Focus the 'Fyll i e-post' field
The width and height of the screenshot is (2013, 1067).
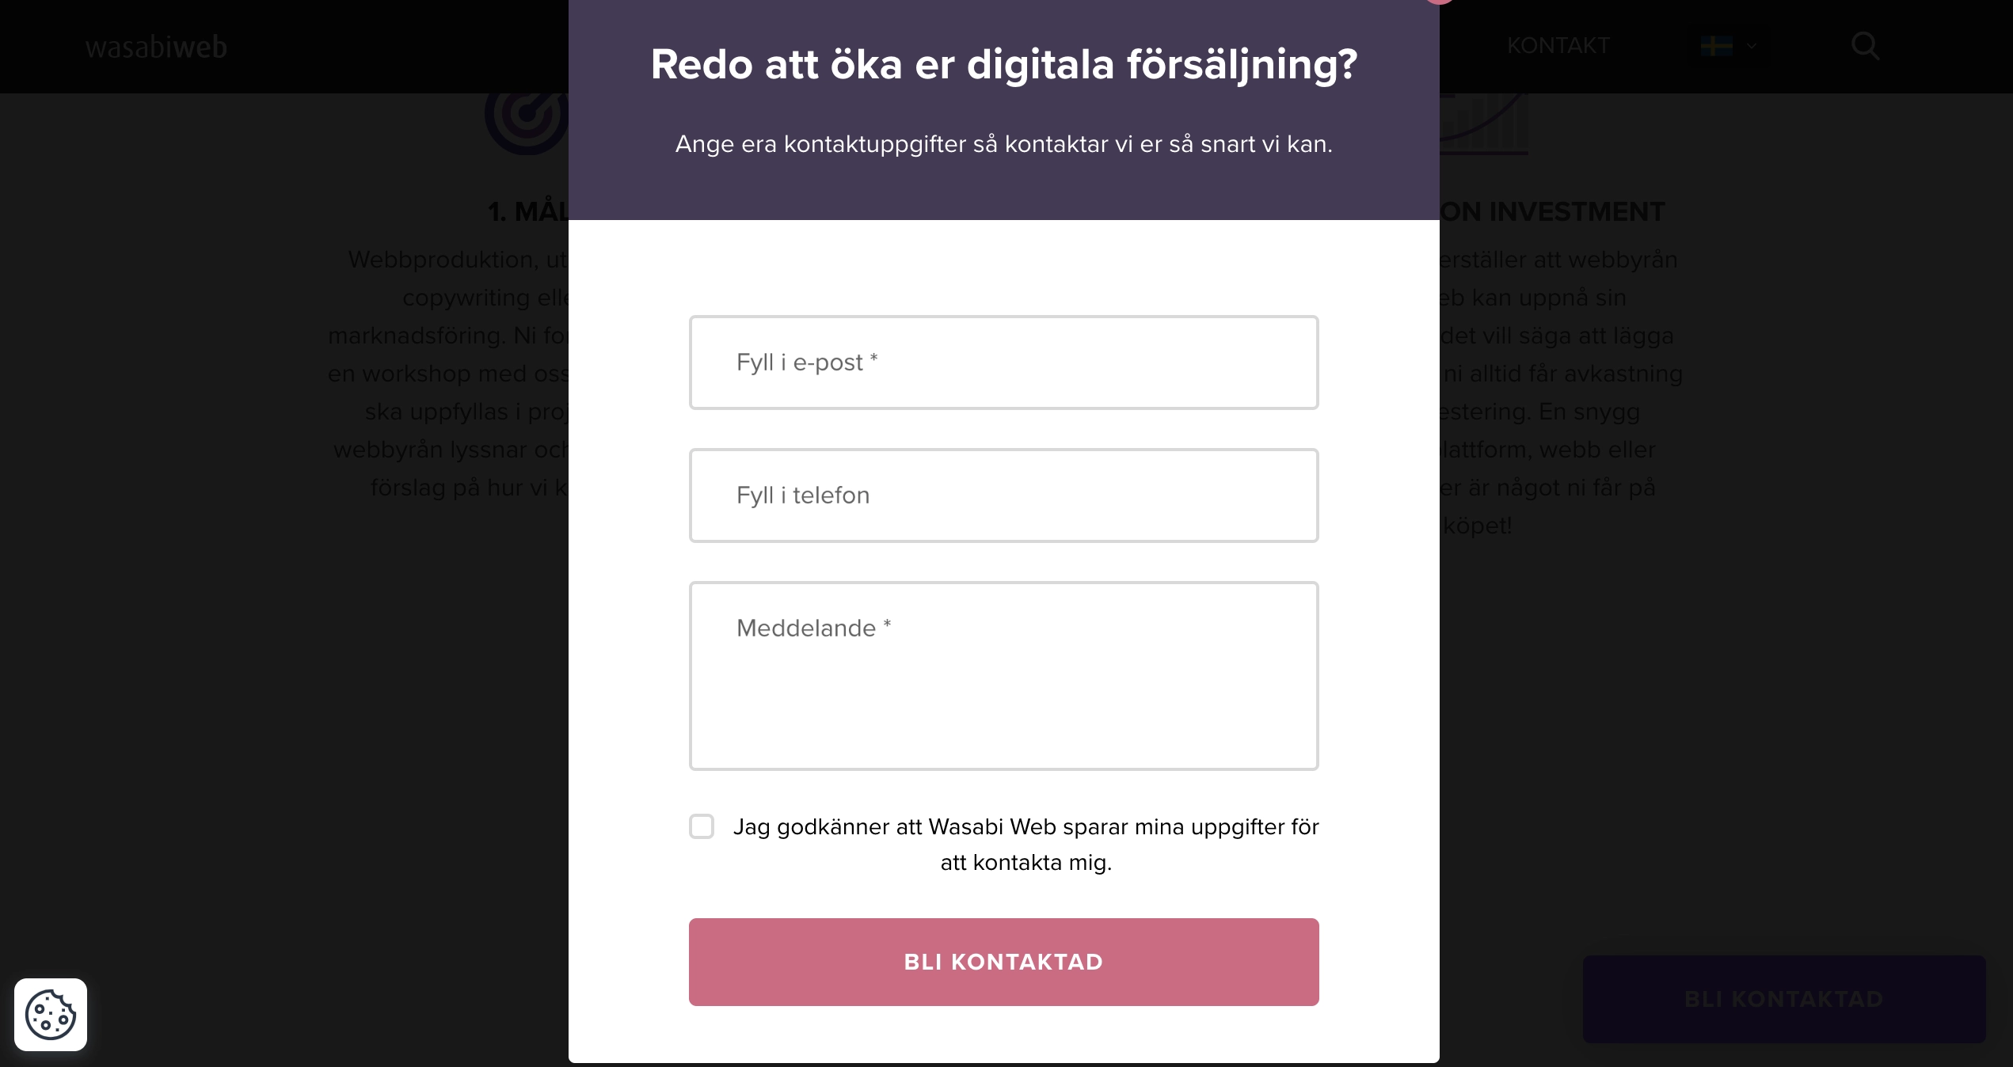pos(1003,363)
